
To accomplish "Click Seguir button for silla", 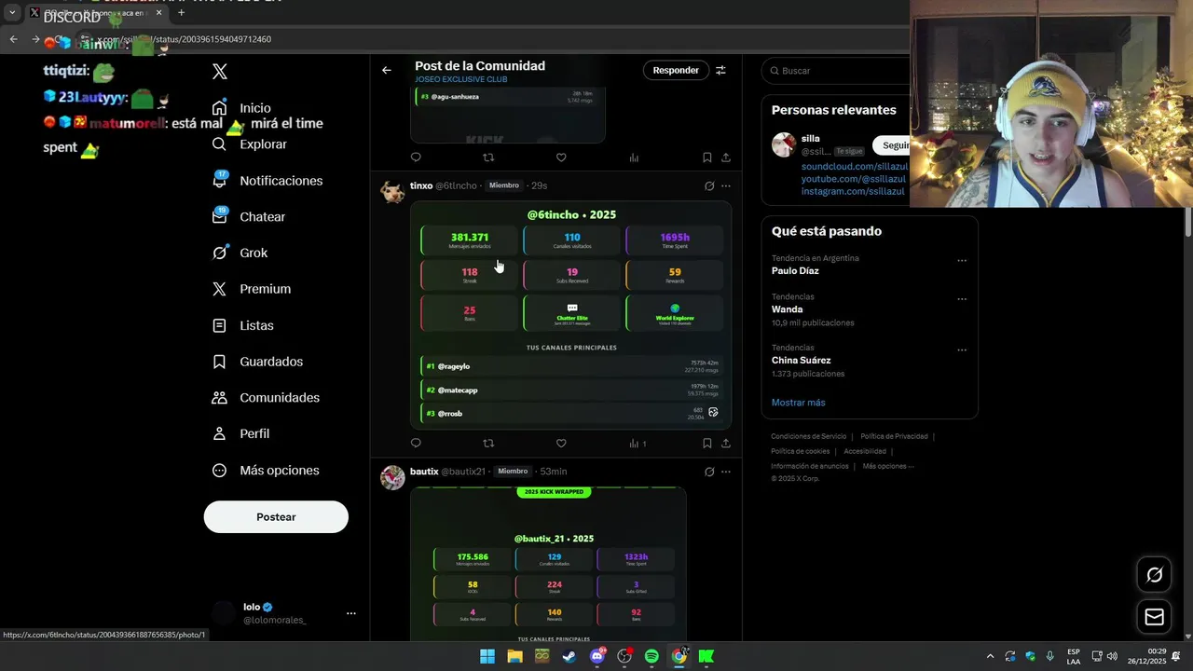I will (892, 145).
